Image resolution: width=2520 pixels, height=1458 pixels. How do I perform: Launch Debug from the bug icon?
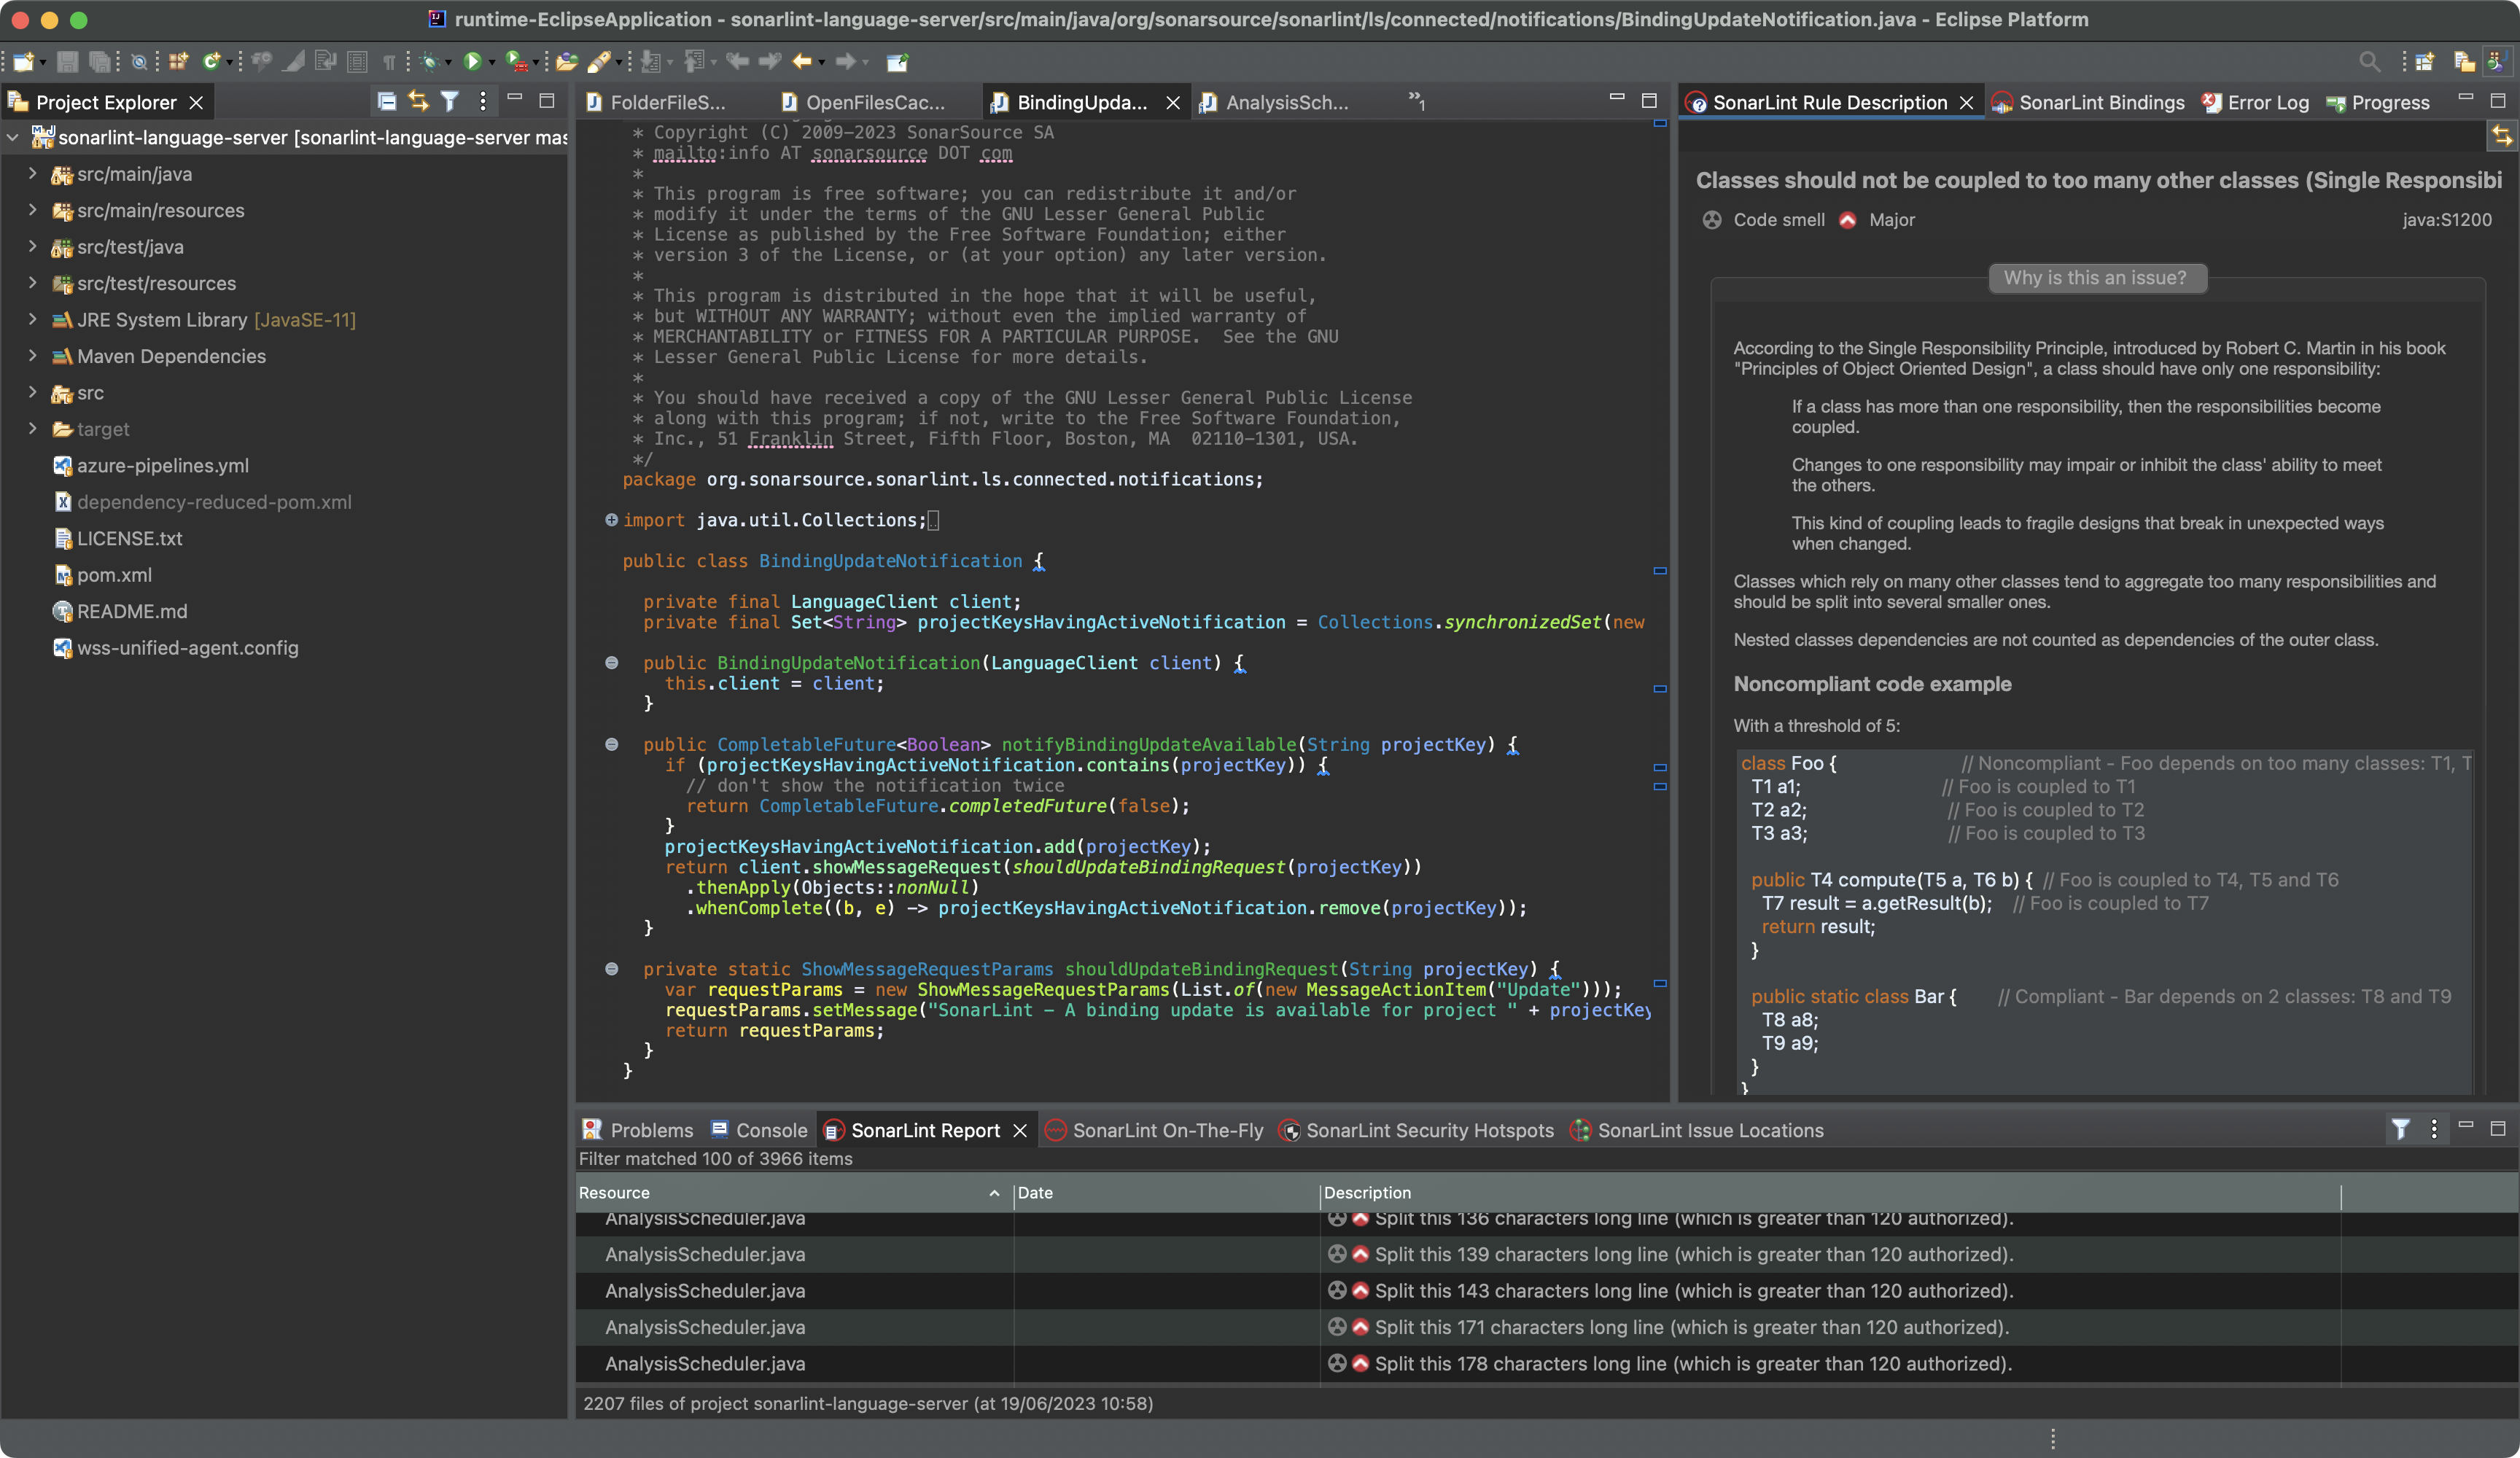tap(429, 62)
